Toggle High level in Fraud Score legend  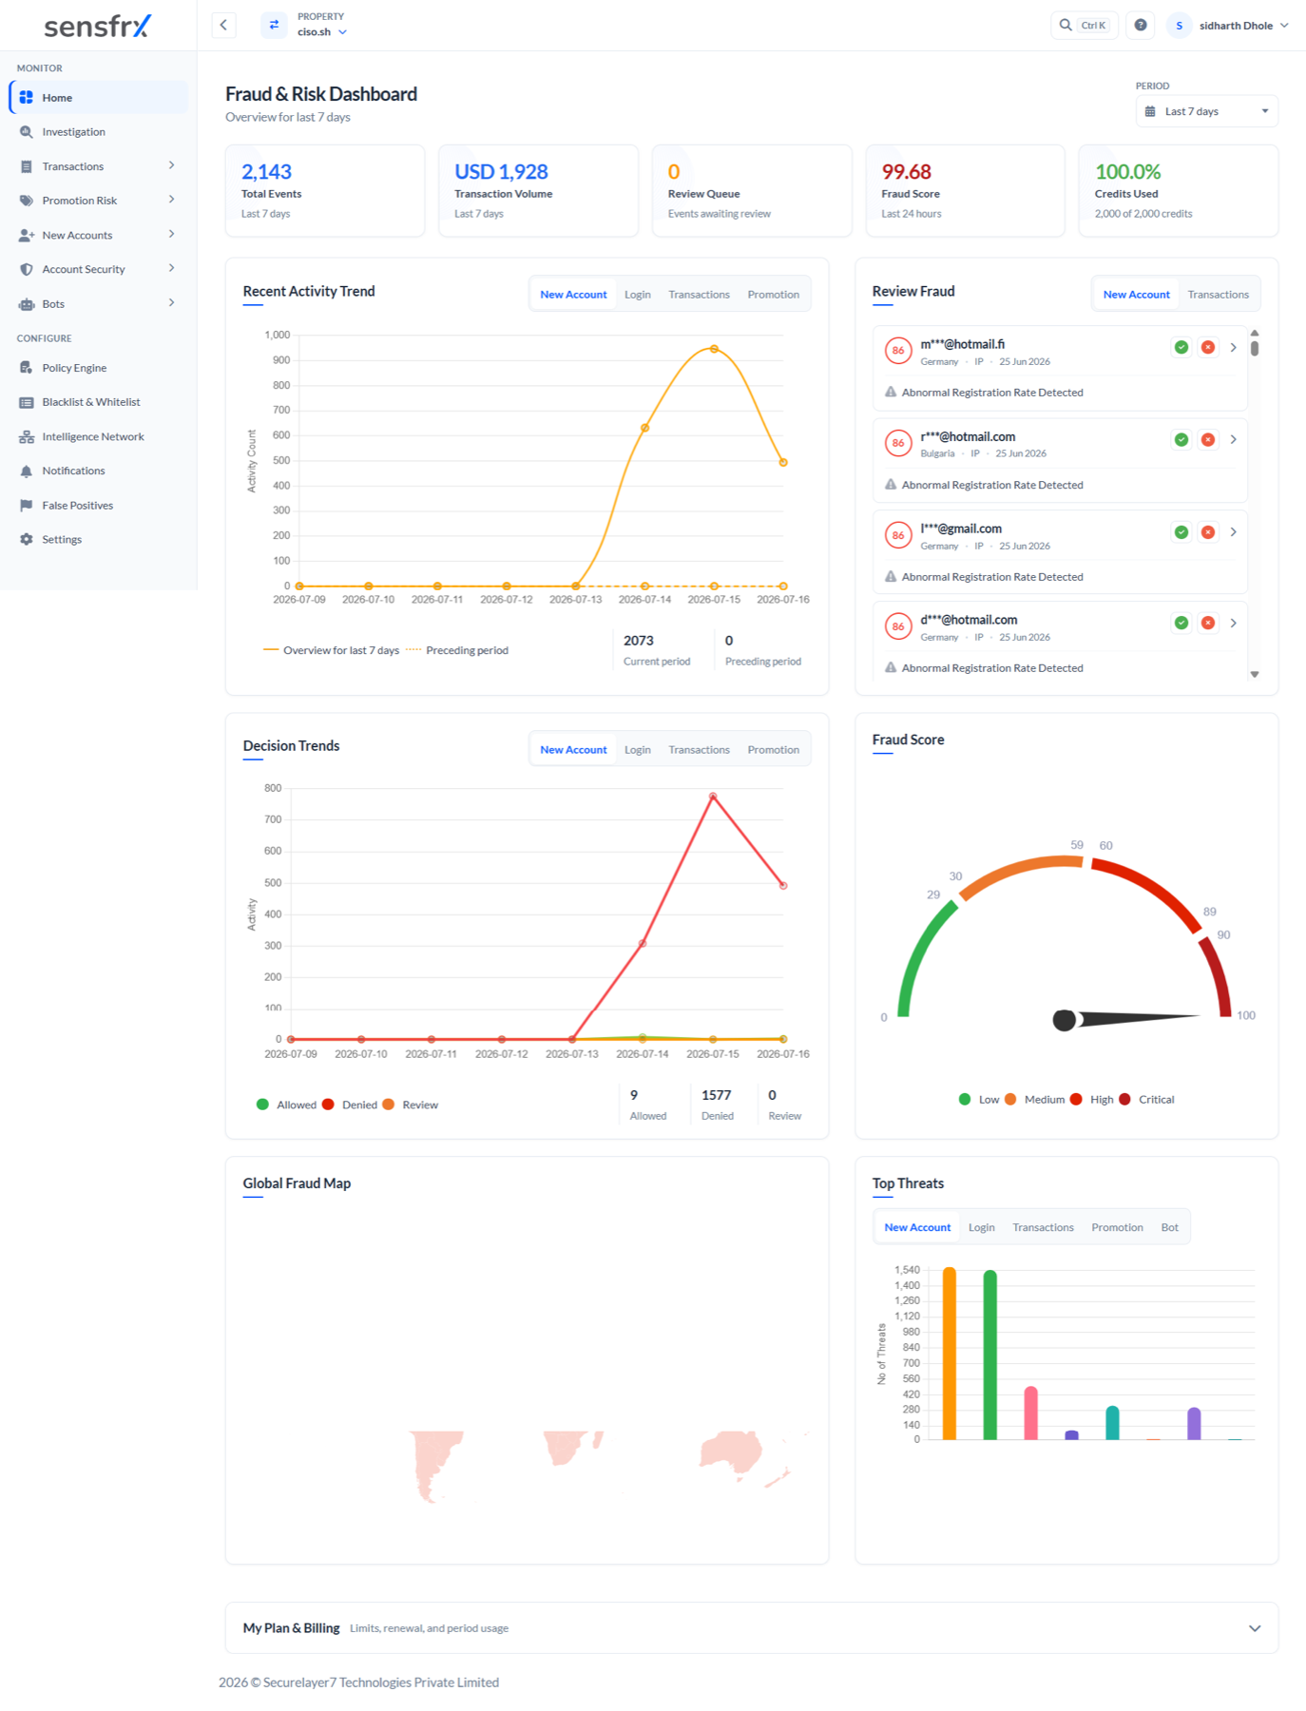point(1091,1099)
